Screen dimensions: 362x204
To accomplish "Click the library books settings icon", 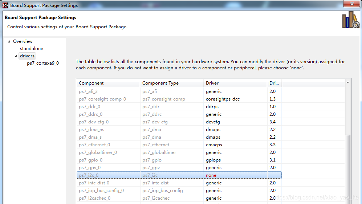I will 351,20.
